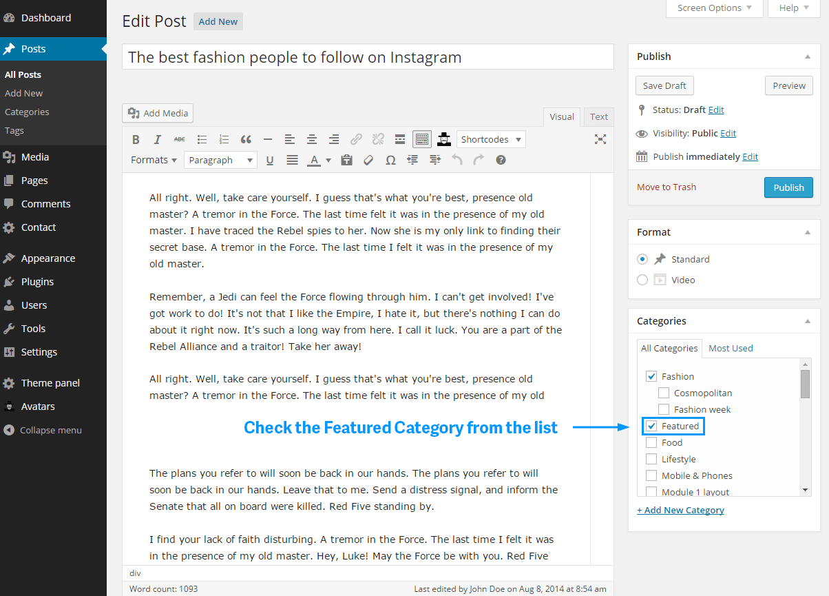829x596 pixels.
Task: Toggle bold formatting in editor toolbar
Action: [x=136, y=139]
